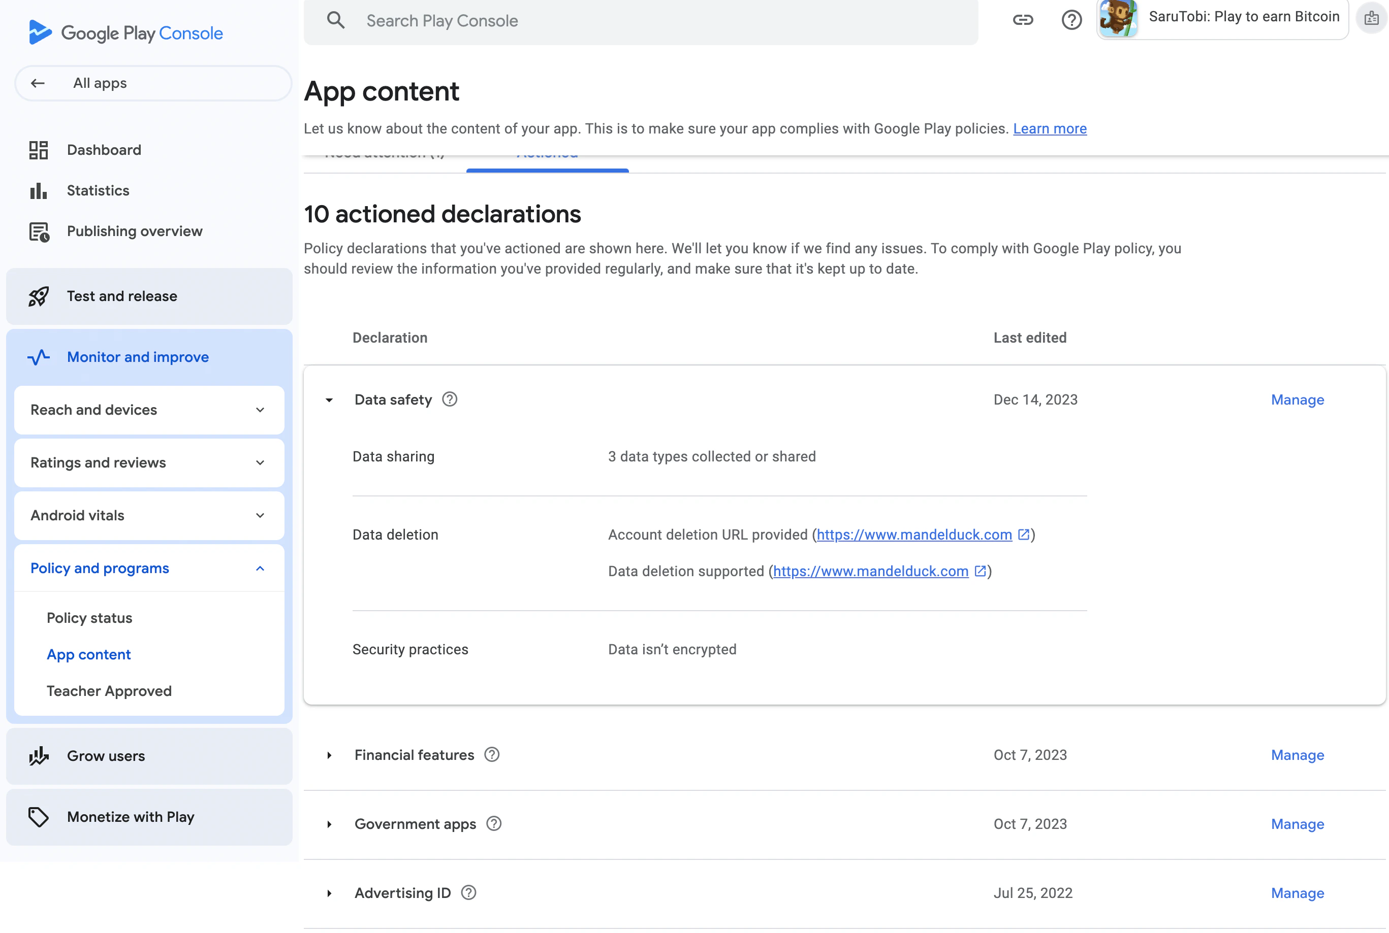Image resolution: width=1389 pixels, height=933 pixels.
Task: Open Publishing overview via its document icon
Action: 38,231
